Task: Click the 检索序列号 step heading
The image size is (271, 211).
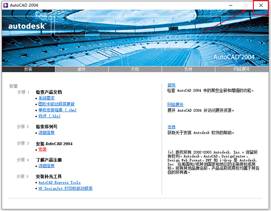Action: click(x=47, y=127)
